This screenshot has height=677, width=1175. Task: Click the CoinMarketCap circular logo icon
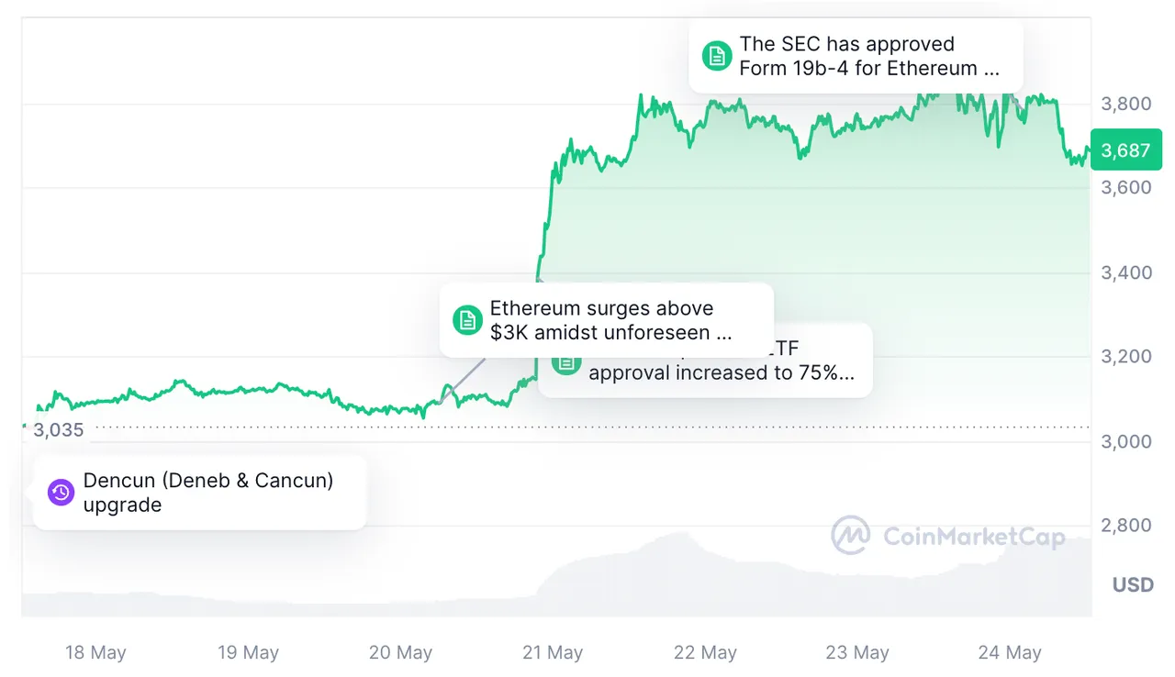click(851, 536)
